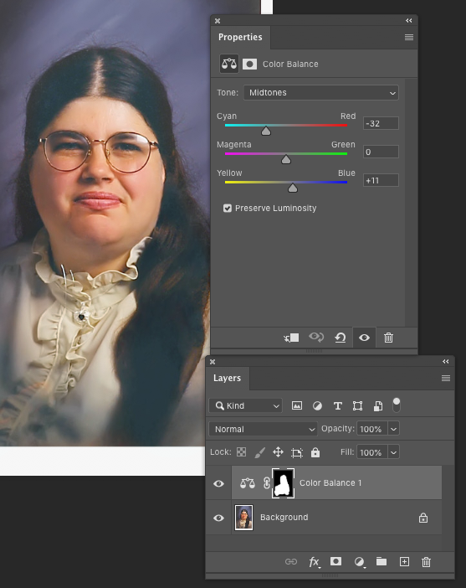The width and height of the screenshot is (466, 588).
Task: Select the Layers tab
Action: [x=228, y=378]
